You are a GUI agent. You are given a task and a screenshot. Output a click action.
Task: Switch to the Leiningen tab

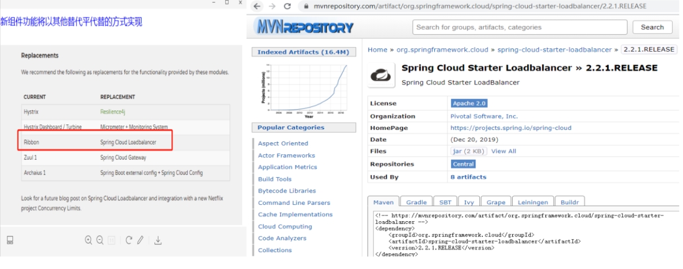click(x=533, y=202)
